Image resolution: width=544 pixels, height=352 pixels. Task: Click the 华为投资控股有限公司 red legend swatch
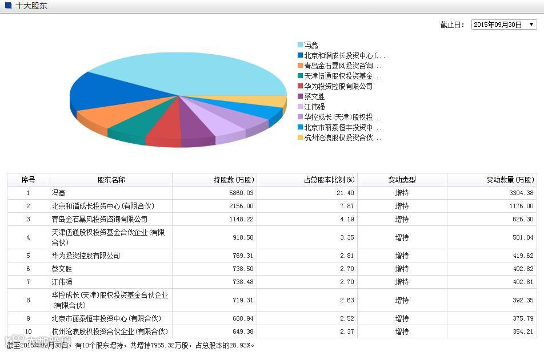pos(300,86)
